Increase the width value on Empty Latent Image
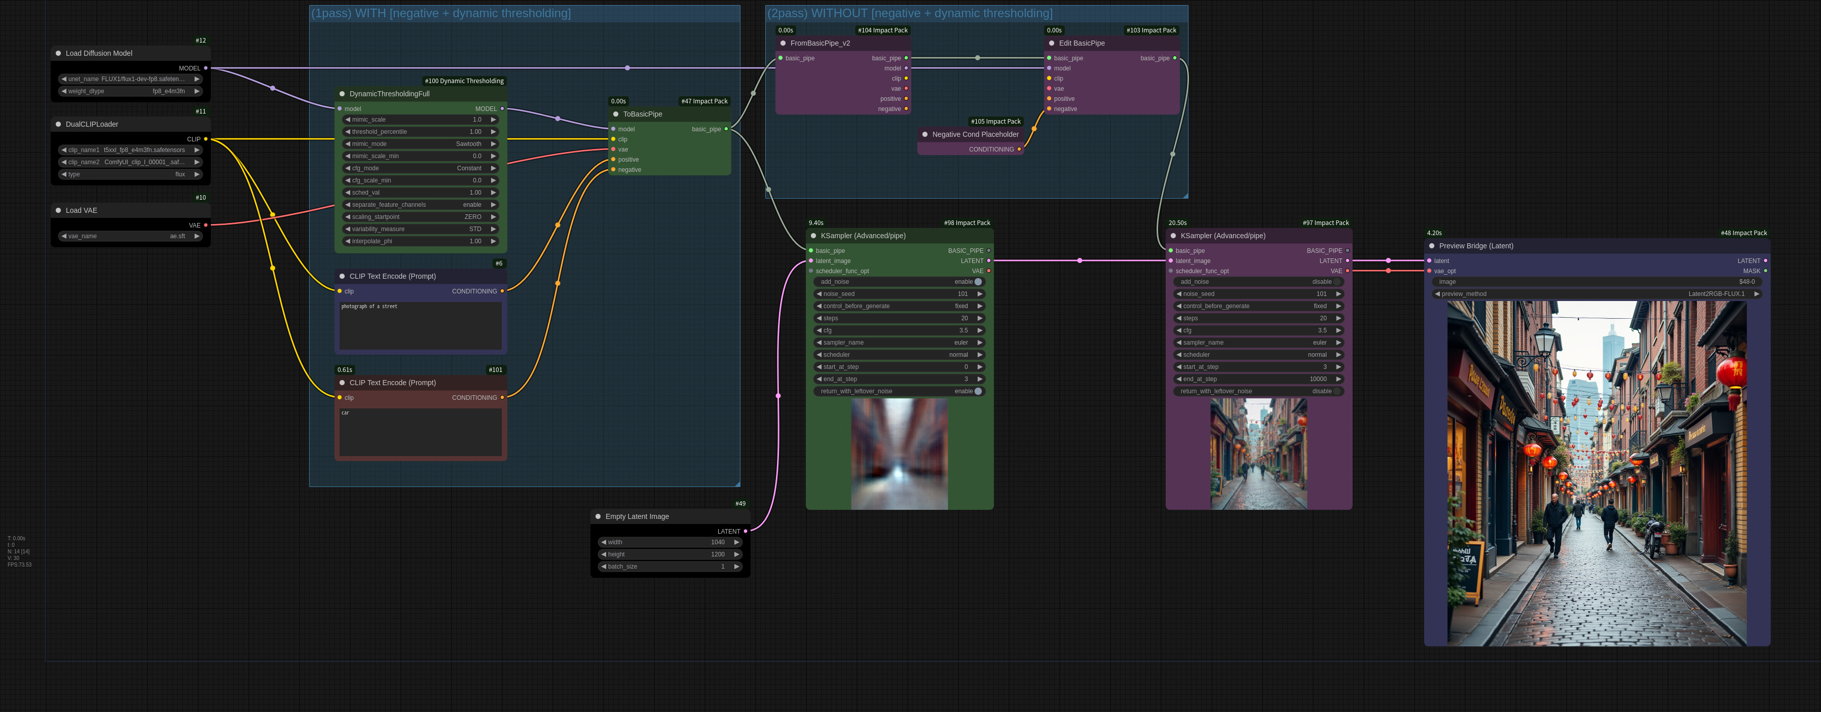 click(736, 542)
